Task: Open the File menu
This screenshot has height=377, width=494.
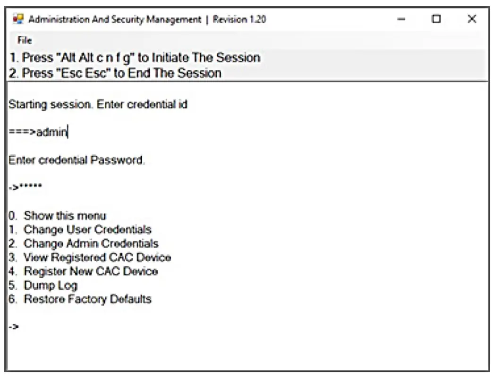Action: (x=24, y=40)
